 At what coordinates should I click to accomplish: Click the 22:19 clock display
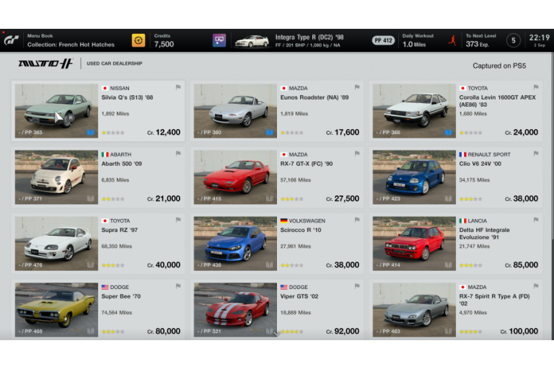pos(539,37)
